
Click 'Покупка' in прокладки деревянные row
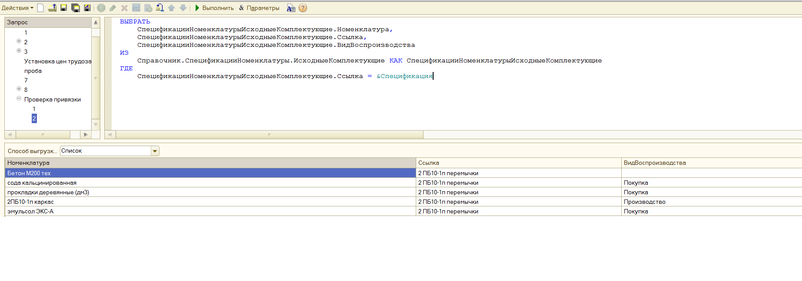coord(712,192)
